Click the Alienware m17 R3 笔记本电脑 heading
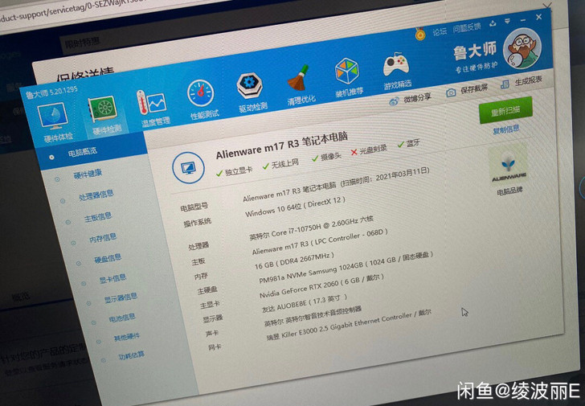 point(282,146)
